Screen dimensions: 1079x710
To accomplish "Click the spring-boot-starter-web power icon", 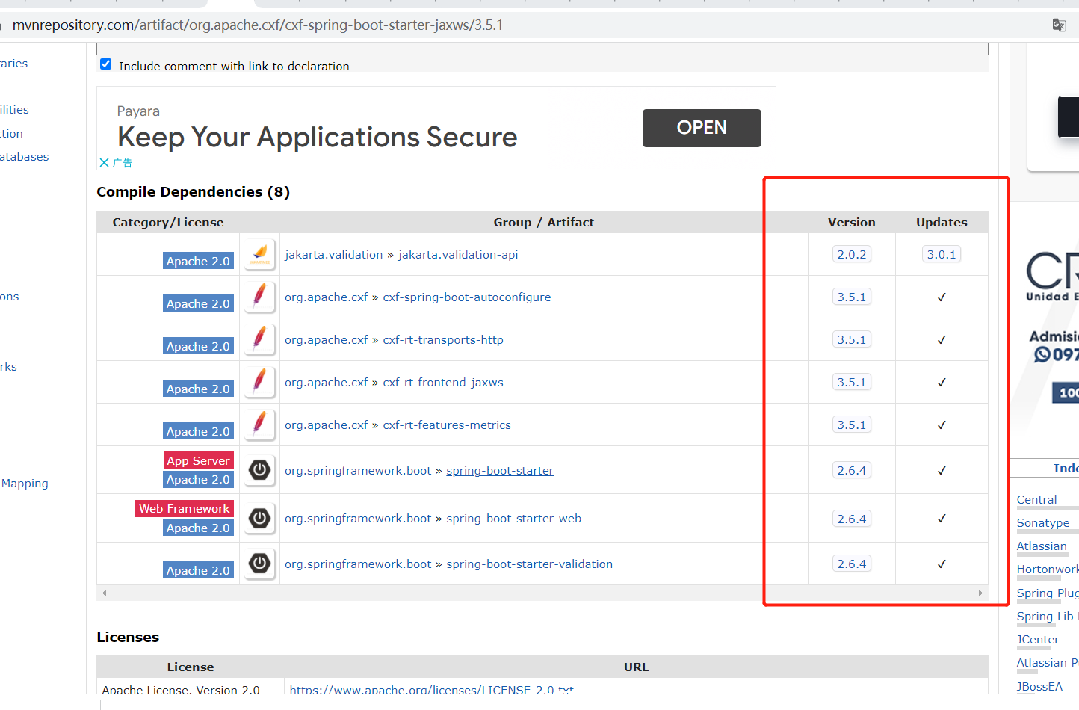I will (259, 518).
